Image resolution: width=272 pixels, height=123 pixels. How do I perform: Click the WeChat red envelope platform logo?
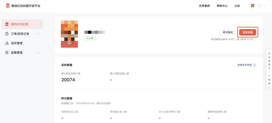tap(8, 6)
